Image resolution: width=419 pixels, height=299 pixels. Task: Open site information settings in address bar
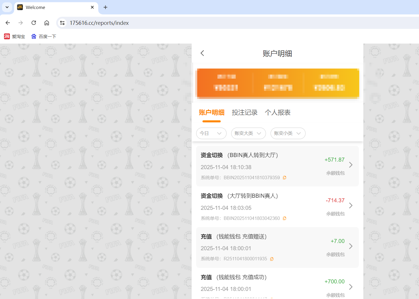click(62, 23)
